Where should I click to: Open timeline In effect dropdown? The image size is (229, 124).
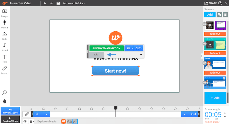coord(47,114)
